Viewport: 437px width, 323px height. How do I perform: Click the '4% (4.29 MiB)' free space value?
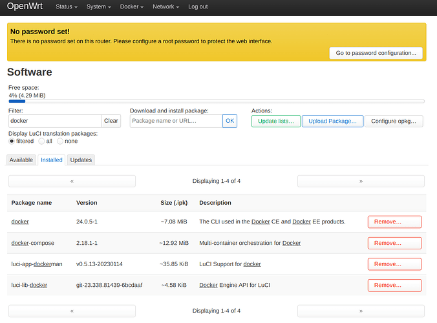tap(27, 95)
